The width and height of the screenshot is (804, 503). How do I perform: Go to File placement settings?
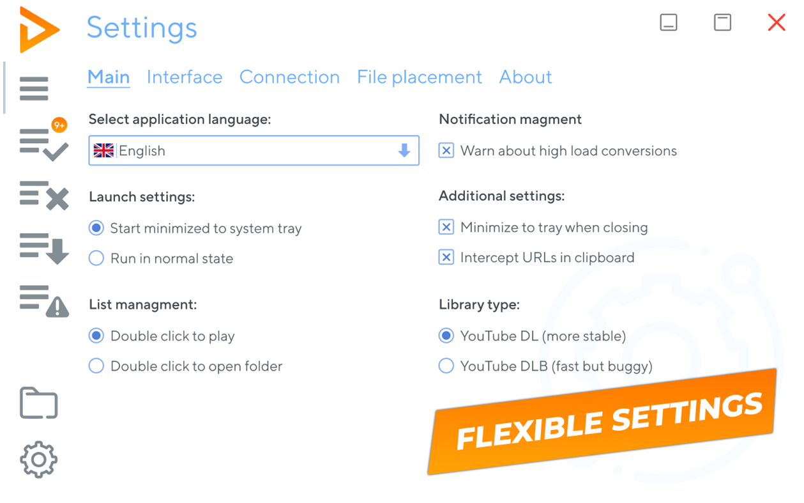coord(419,77)
